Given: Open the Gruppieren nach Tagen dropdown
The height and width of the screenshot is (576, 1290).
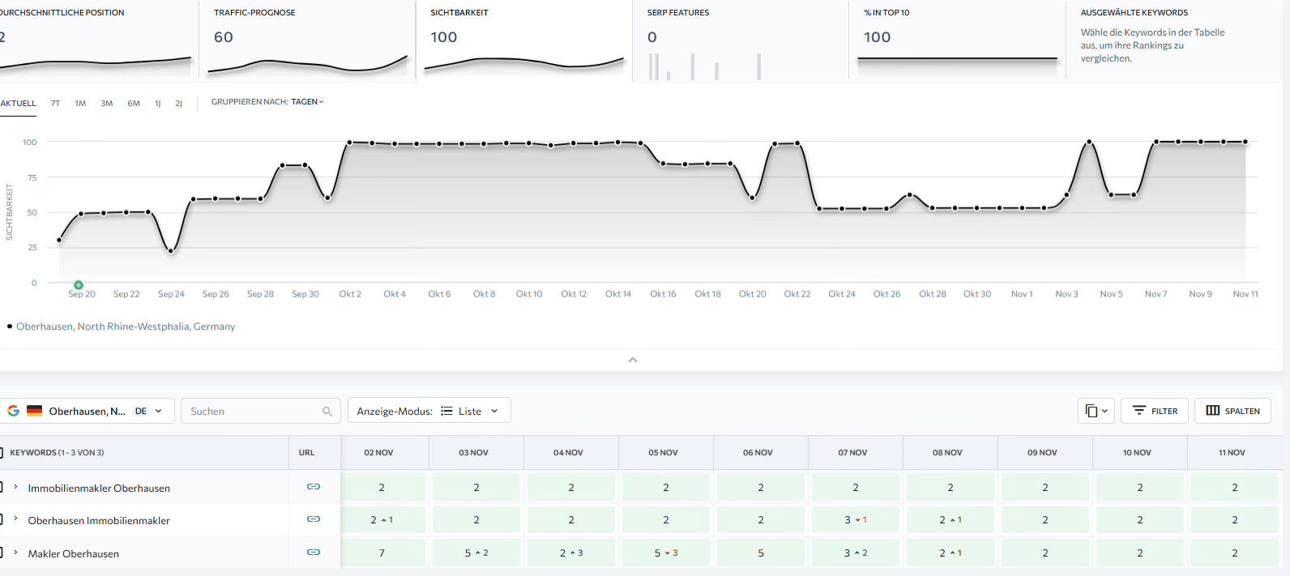Looking at the screenshot, I should coord(267,102).
